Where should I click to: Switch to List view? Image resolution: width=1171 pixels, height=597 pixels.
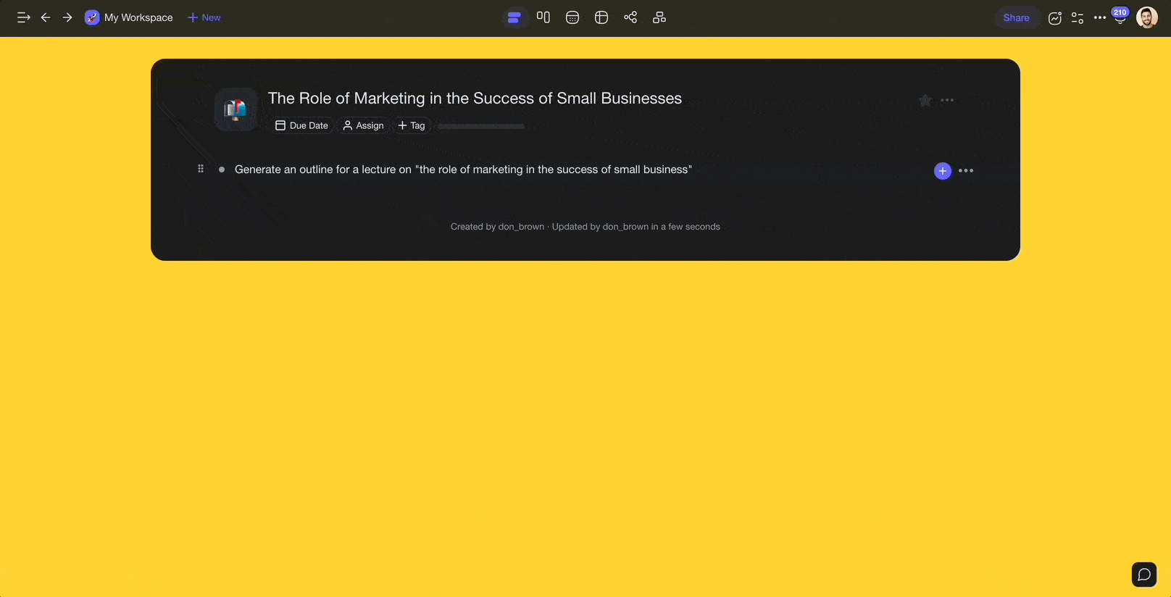pyautogui.click(x=514, y=18)
